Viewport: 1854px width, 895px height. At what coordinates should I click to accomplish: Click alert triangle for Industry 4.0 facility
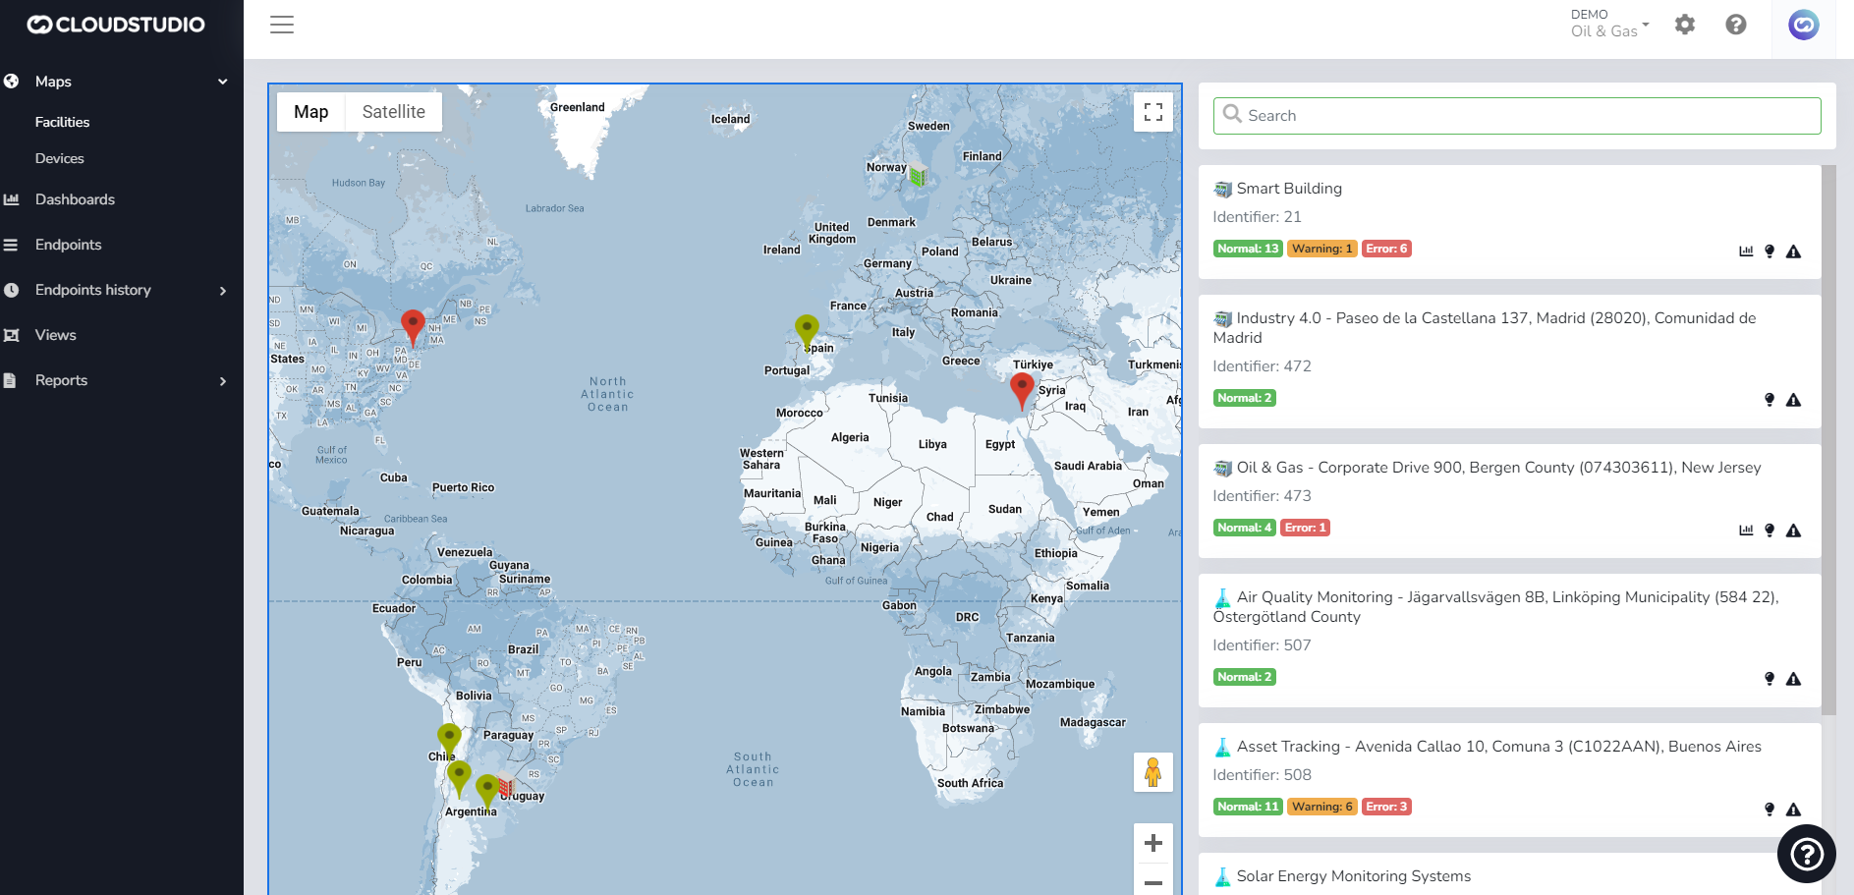click(1793, 400)
